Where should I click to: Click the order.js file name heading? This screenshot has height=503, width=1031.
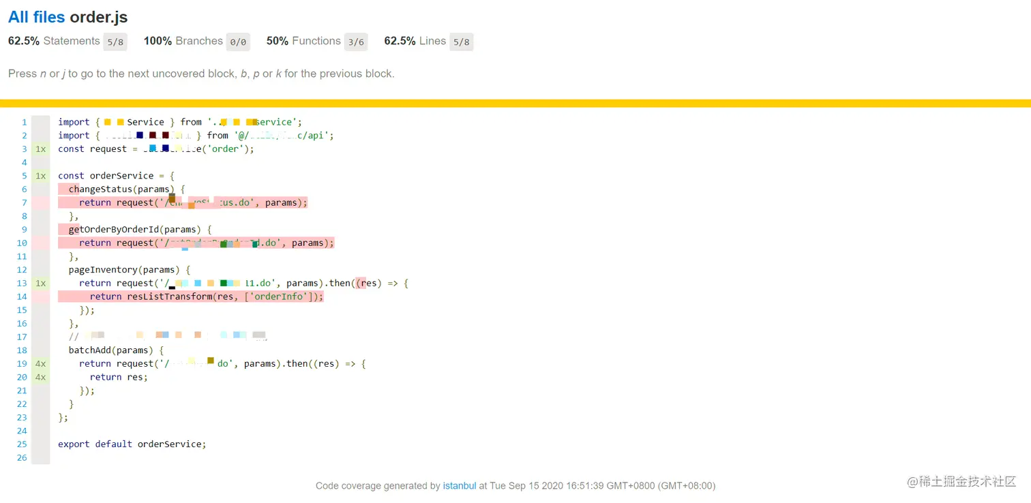point(98,17)
